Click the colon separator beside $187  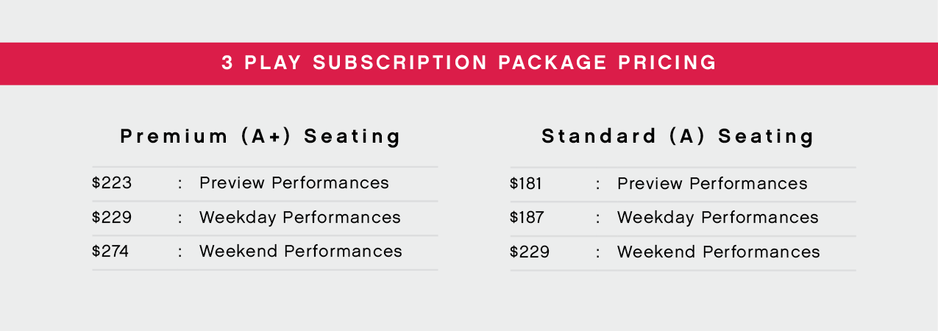pos(597,218)
